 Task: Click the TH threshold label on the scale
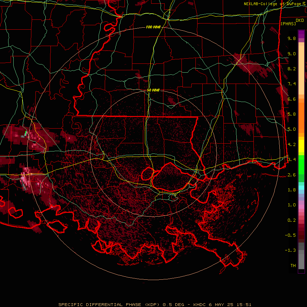[293, 266]
